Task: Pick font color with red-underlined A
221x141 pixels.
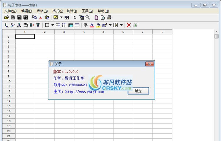Action: point(92,25)
